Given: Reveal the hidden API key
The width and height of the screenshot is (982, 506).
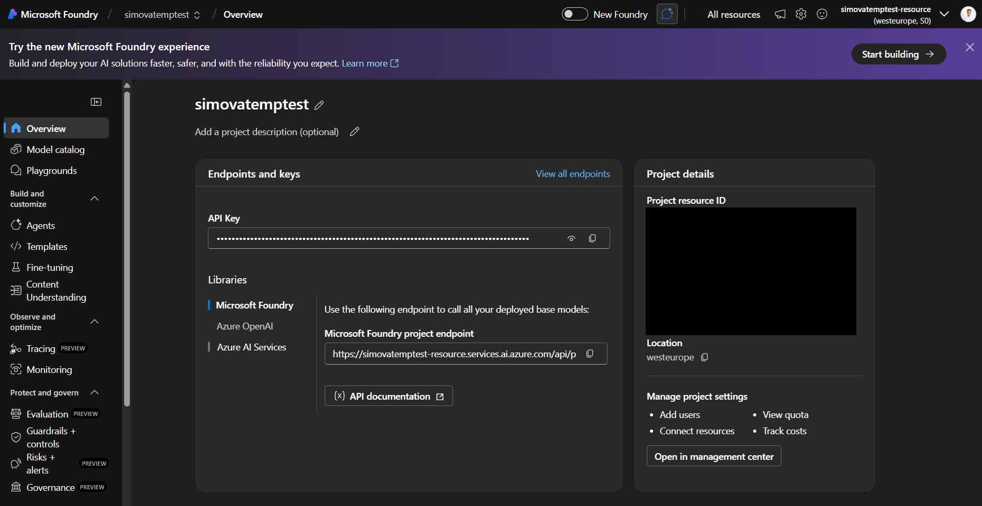Looking at the screenshot, I should click(571, 238).
